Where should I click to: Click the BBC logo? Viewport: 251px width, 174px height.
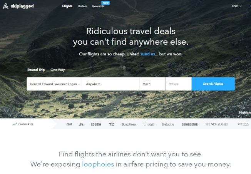tap(96, 124)
